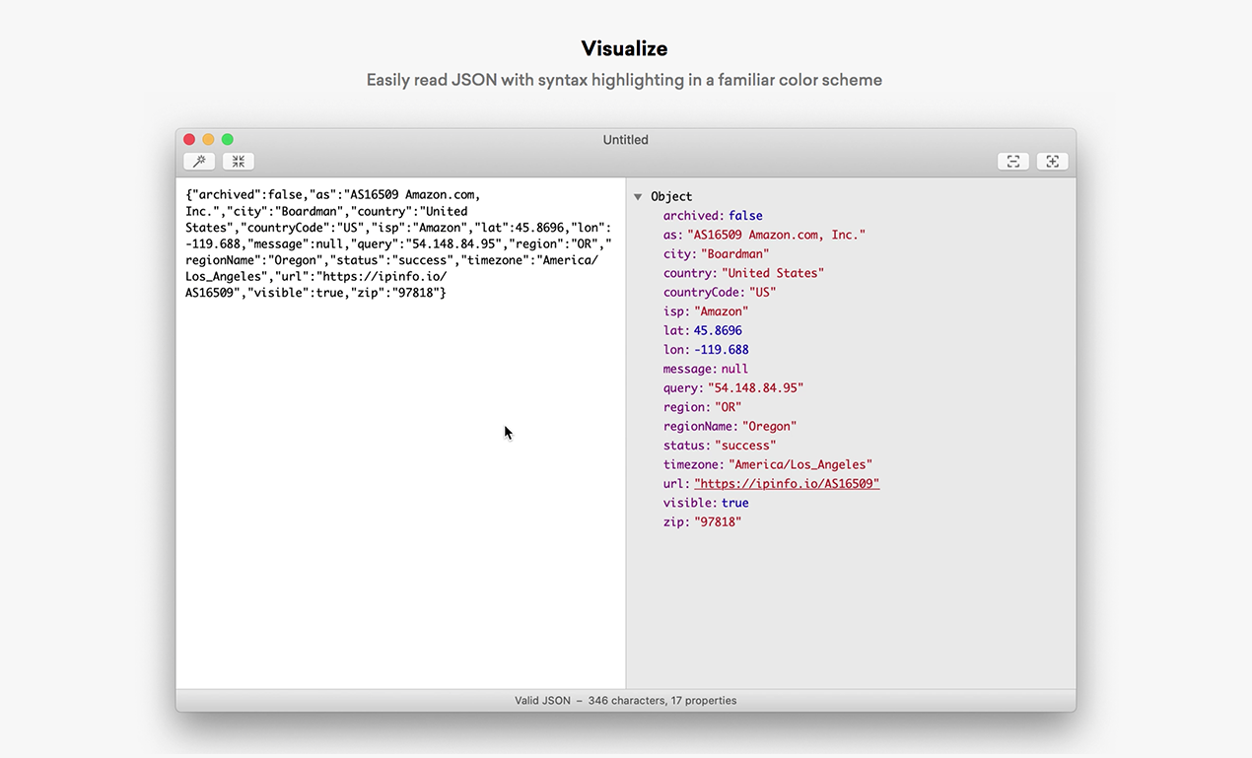This screenshot has width=1252, height=758.
Task: Format the JSON using the magic wand icon
Action: 199,161
